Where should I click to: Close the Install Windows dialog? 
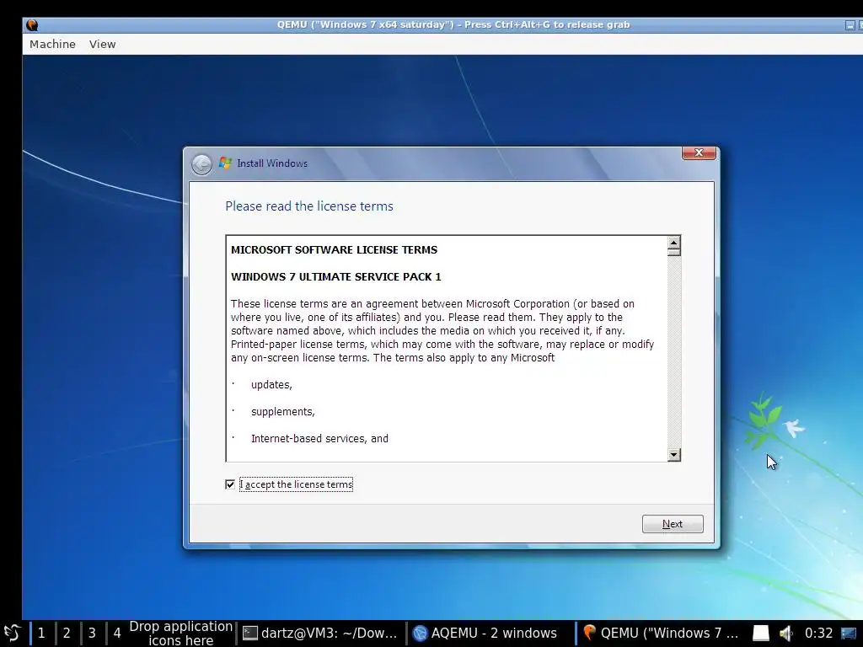699,152
